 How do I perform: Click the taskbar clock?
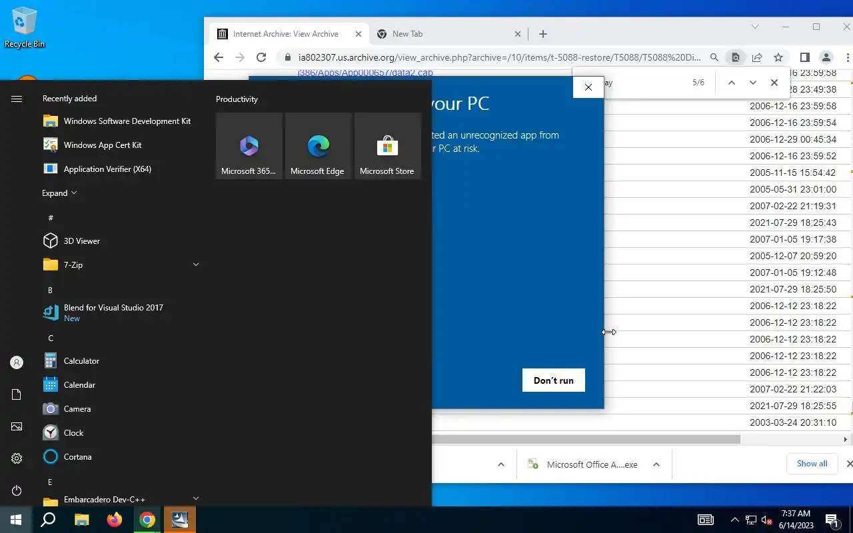[795, 520]
